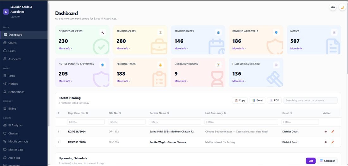Image resolution: width=348 pixels, height=166 pixels.
Task: View details icon for RCS/511/2026
Action: [x=326, y=142]
